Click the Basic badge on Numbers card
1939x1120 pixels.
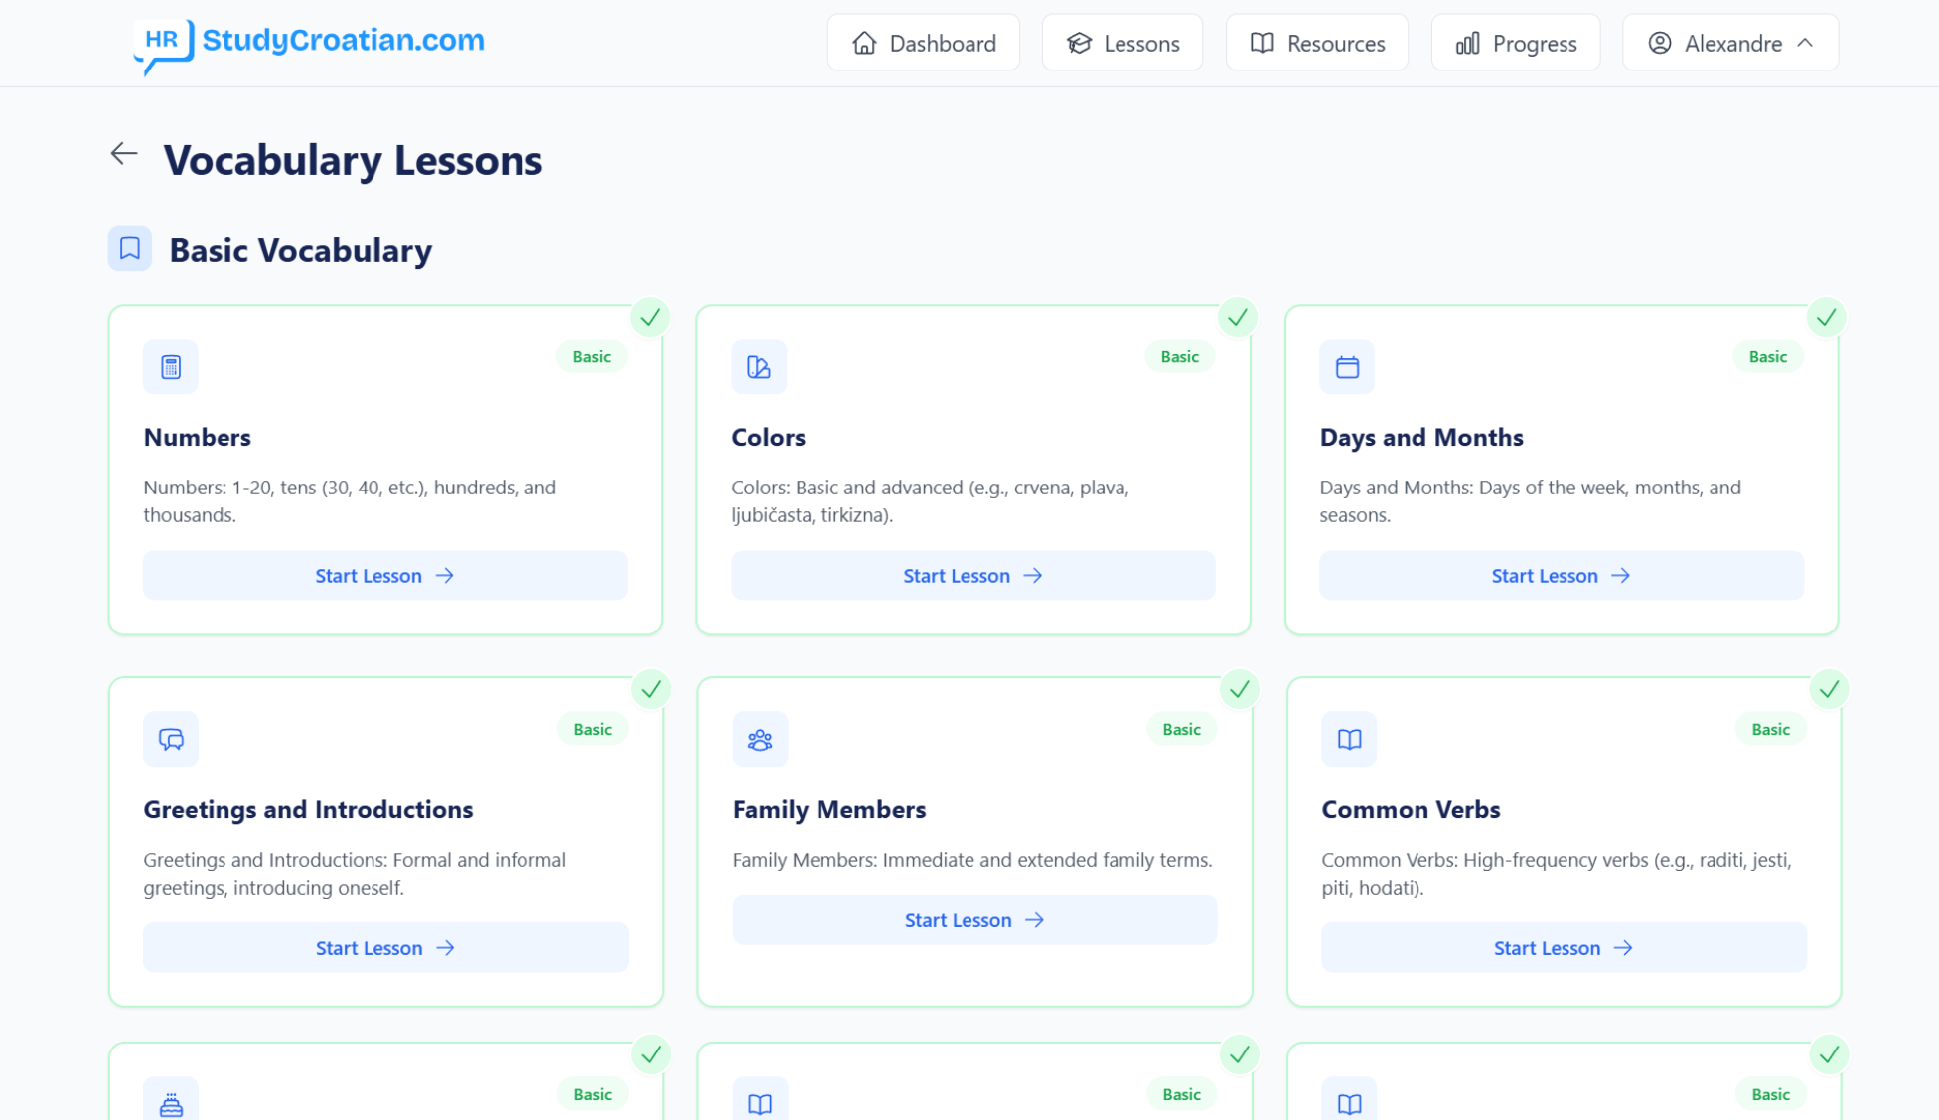(x=591, y=357)
